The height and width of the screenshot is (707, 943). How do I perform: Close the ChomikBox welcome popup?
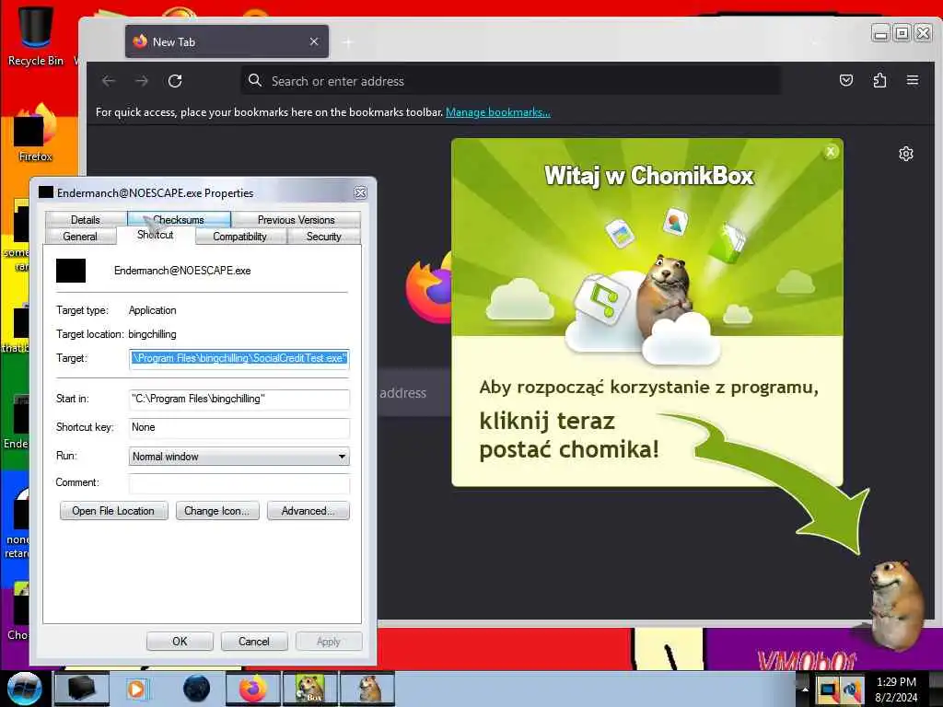click(x=831, y=152)
